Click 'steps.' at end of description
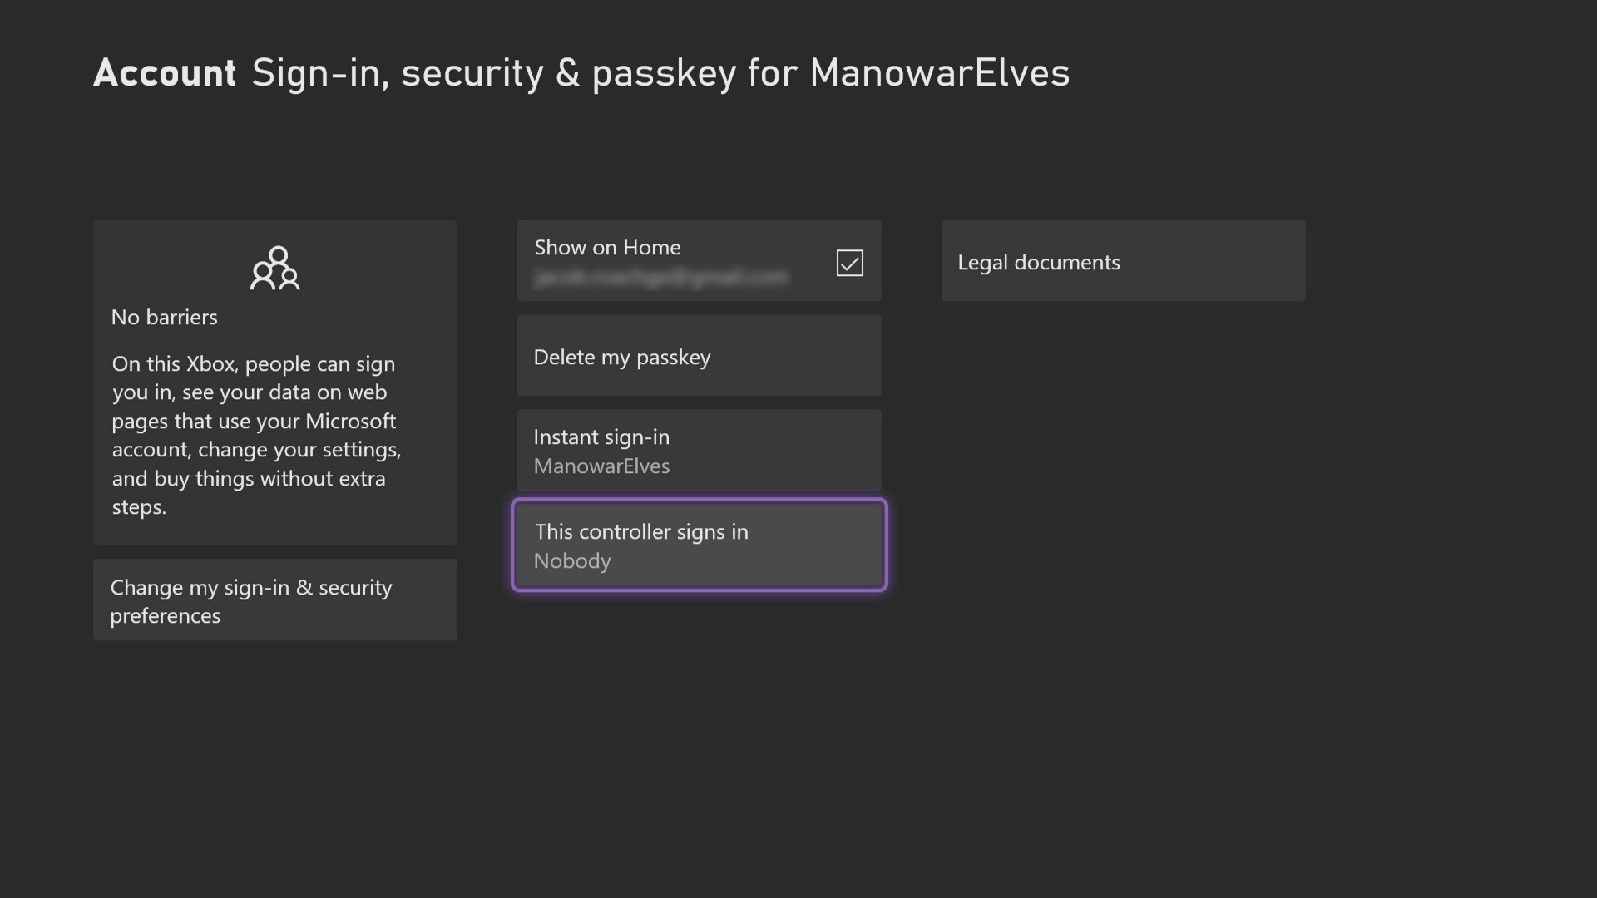This screenshot has width=1597, height=898. point(139,507)
